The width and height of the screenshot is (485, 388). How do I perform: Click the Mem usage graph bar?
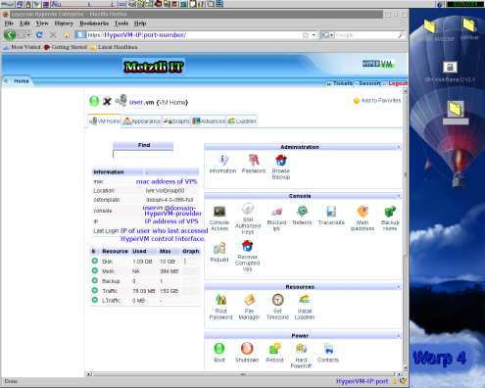189,271
